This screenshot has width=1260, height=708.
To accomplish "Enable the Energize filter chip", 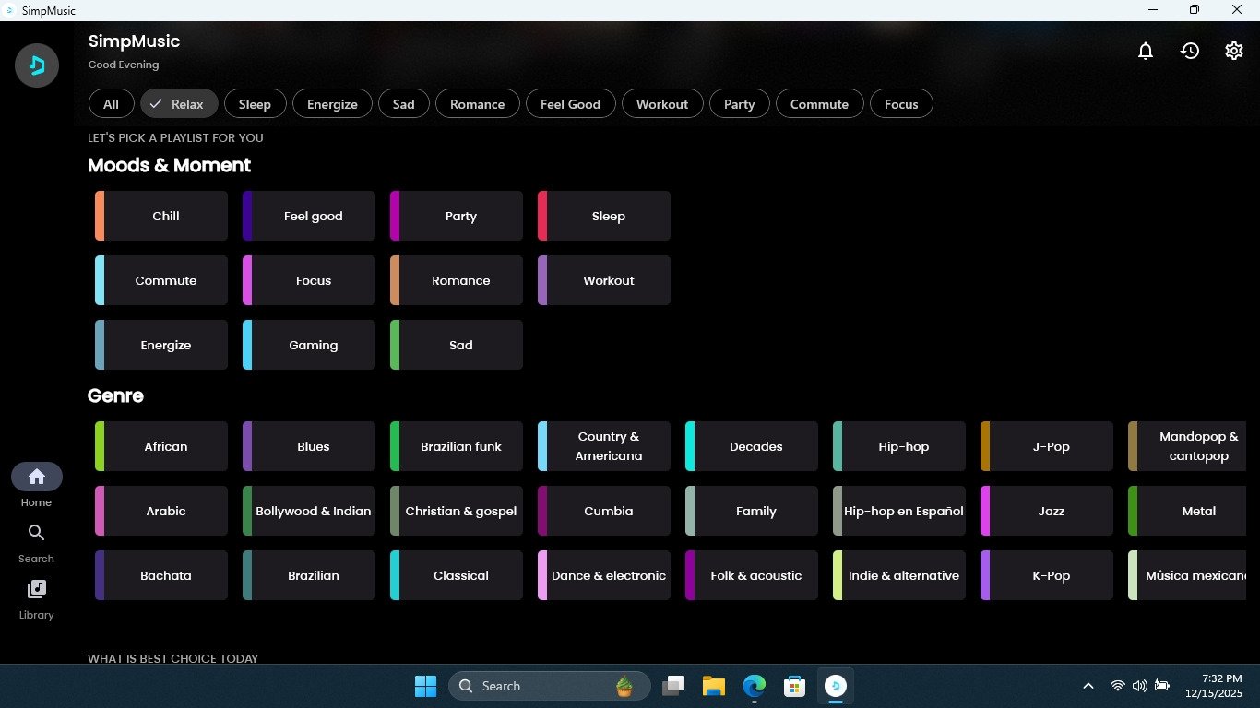I will pos(332,104).
